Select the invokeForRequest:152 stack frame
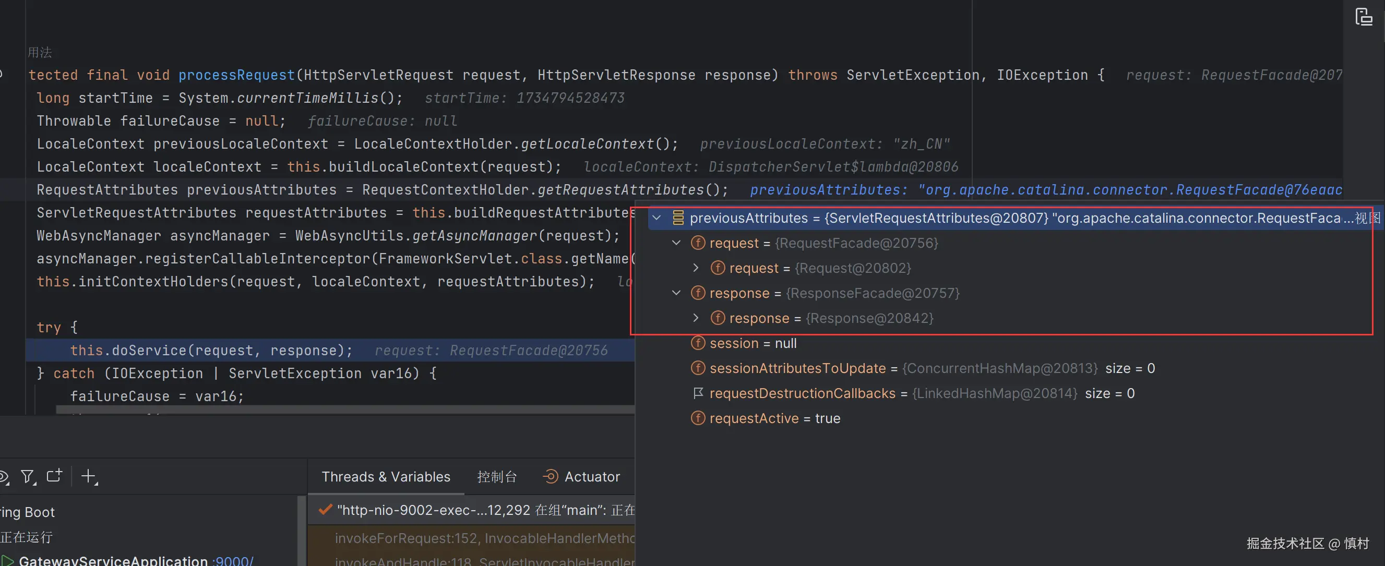Image resolution: width=1385 pixels, height=566 pixels. click(x=484, y=538)
